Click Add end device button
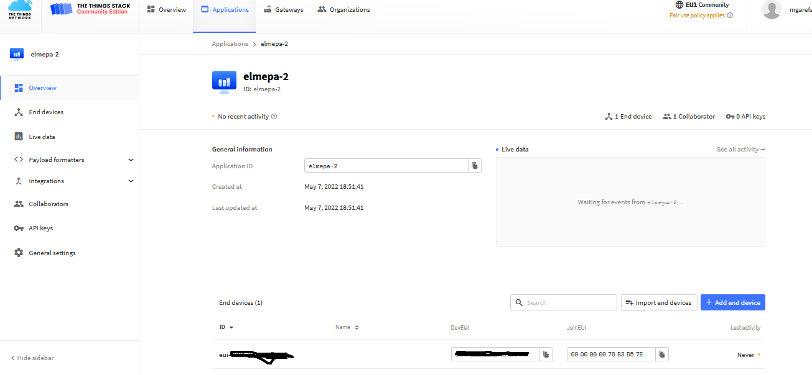 click(x=733, y=302)
